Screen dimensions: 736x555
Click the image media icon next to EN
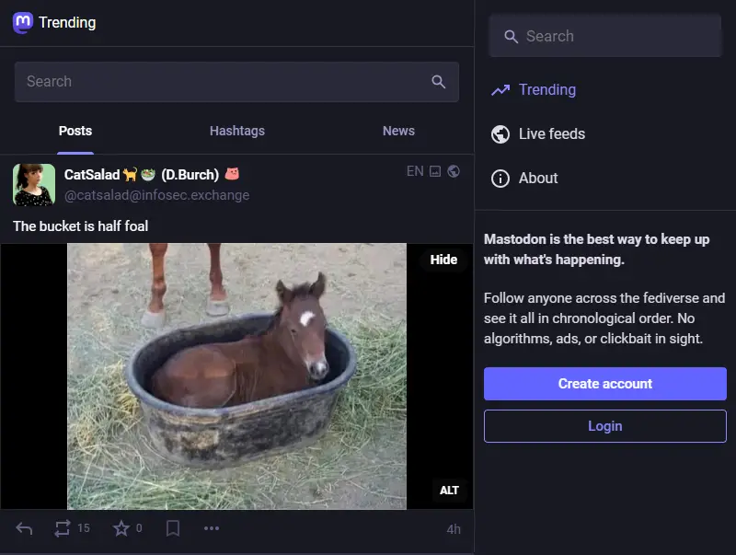435,171
